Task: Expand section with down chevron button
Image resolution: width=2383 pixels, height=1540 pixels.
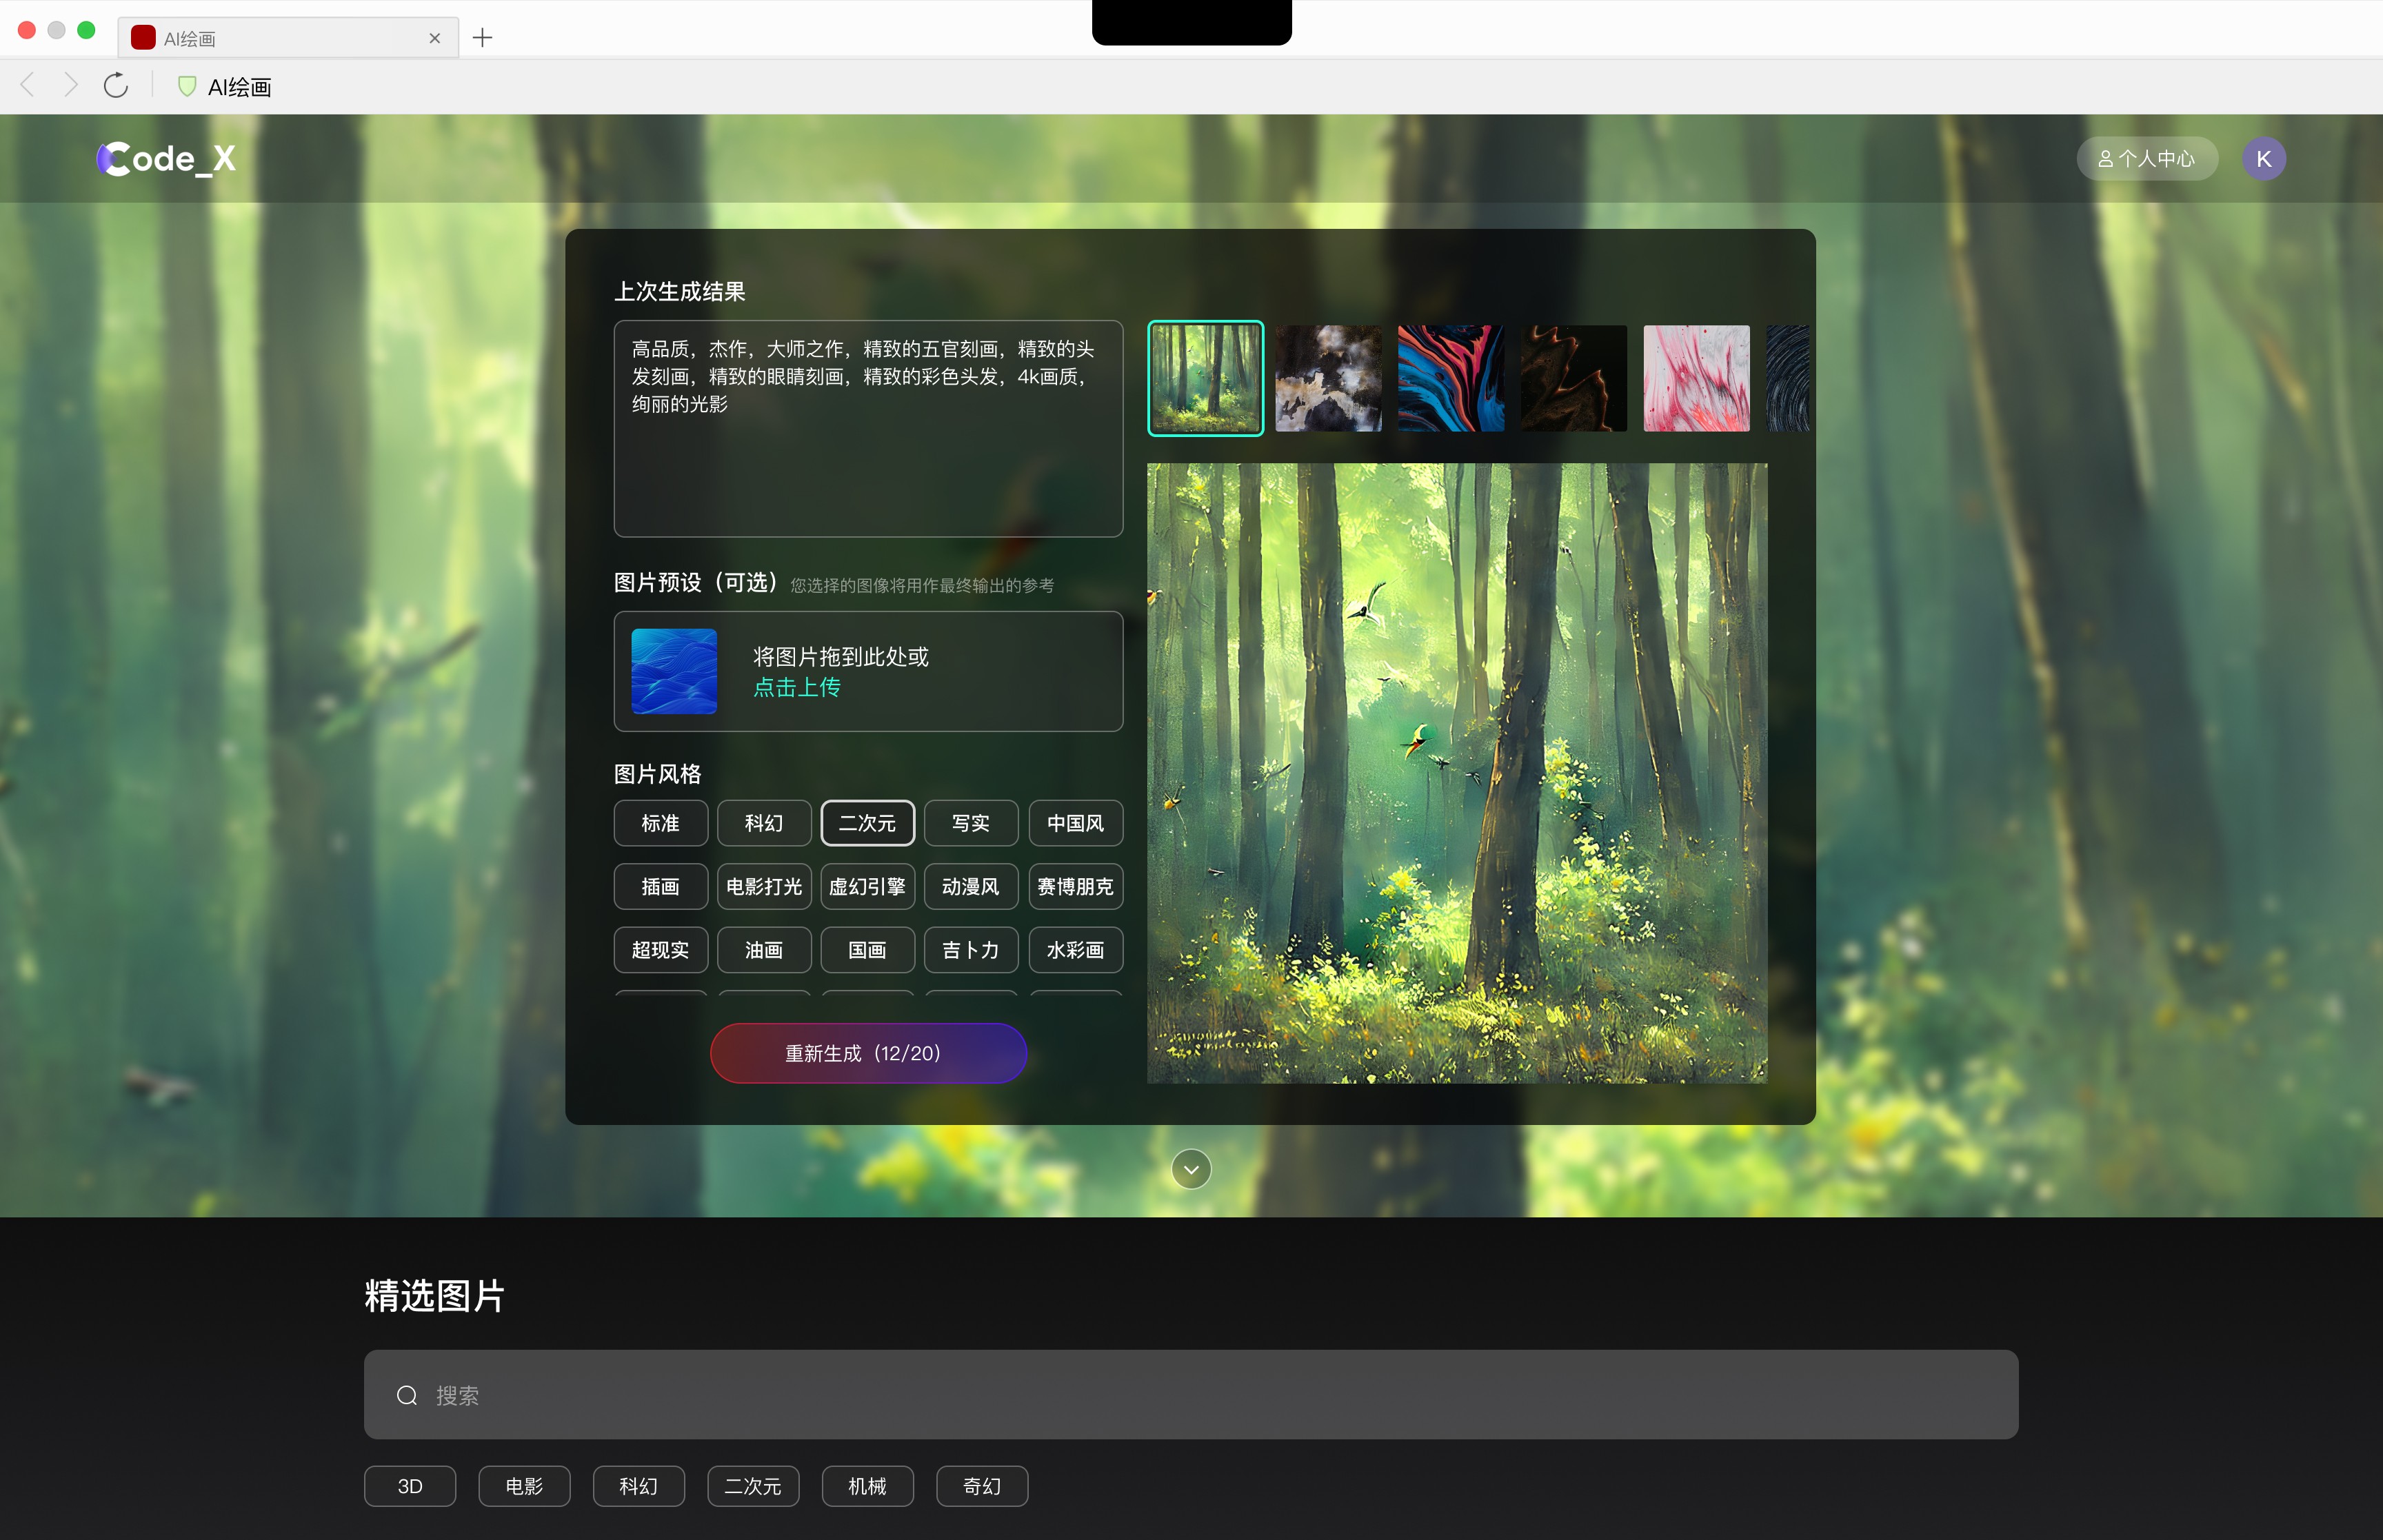Action: 1191,1168
